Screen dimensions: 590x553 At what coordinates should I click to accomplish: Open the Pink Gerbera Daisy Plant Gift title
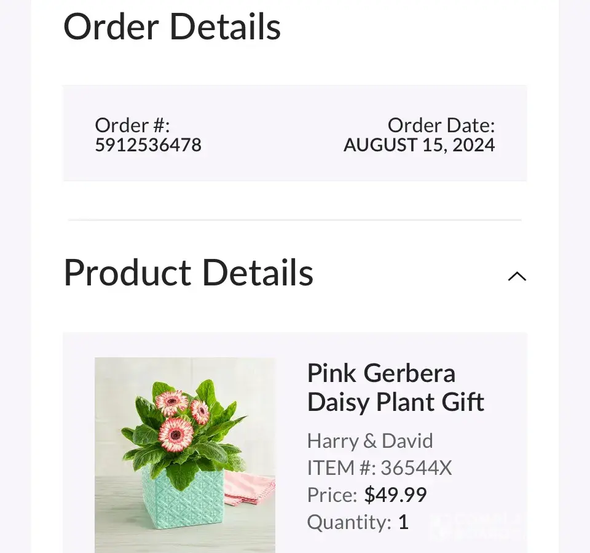[395, 388]
